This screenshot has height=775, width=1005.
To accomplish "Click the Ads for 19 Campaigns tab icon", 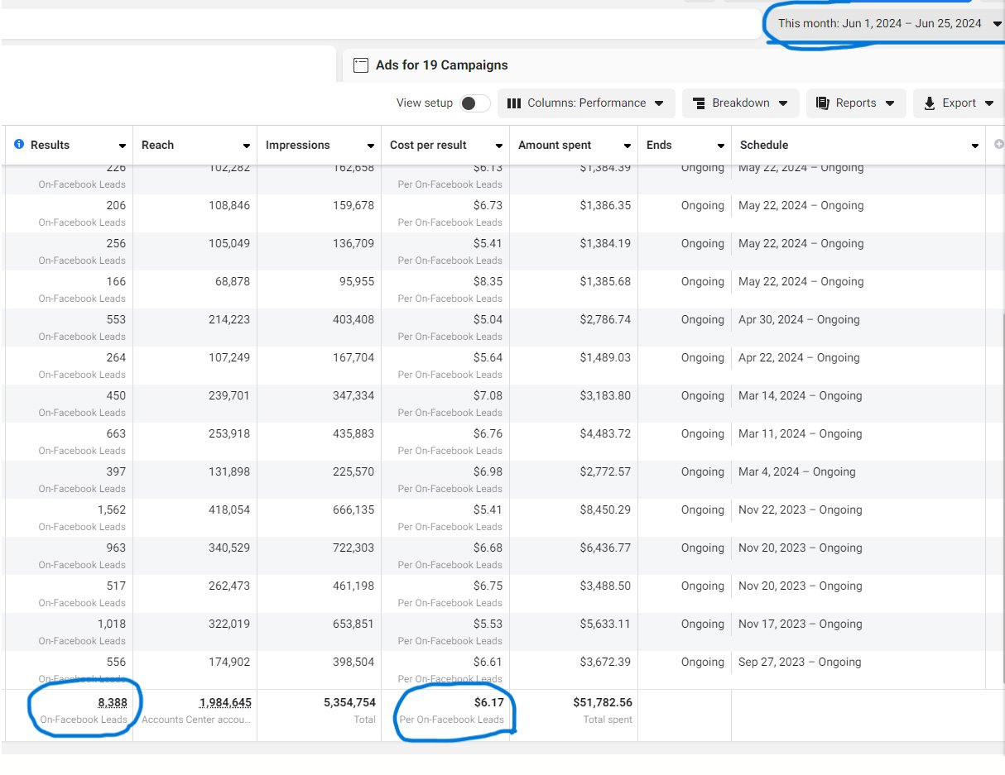I will [x=360, y=65].
